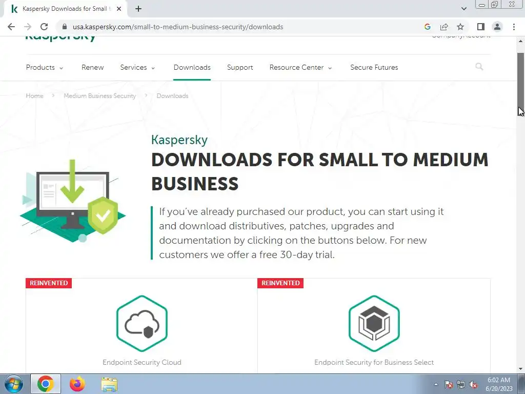Click REINVENTED badge on Business Select card
The height and width of the screenshot is (394, 525).
point(280,283)
